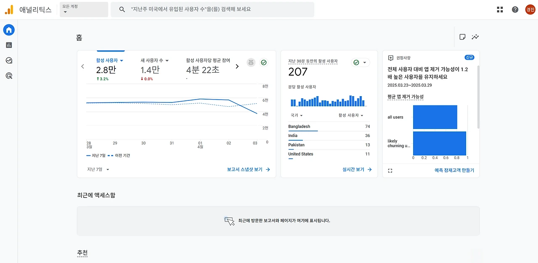Click the green check status icon on the chart card

264,63
